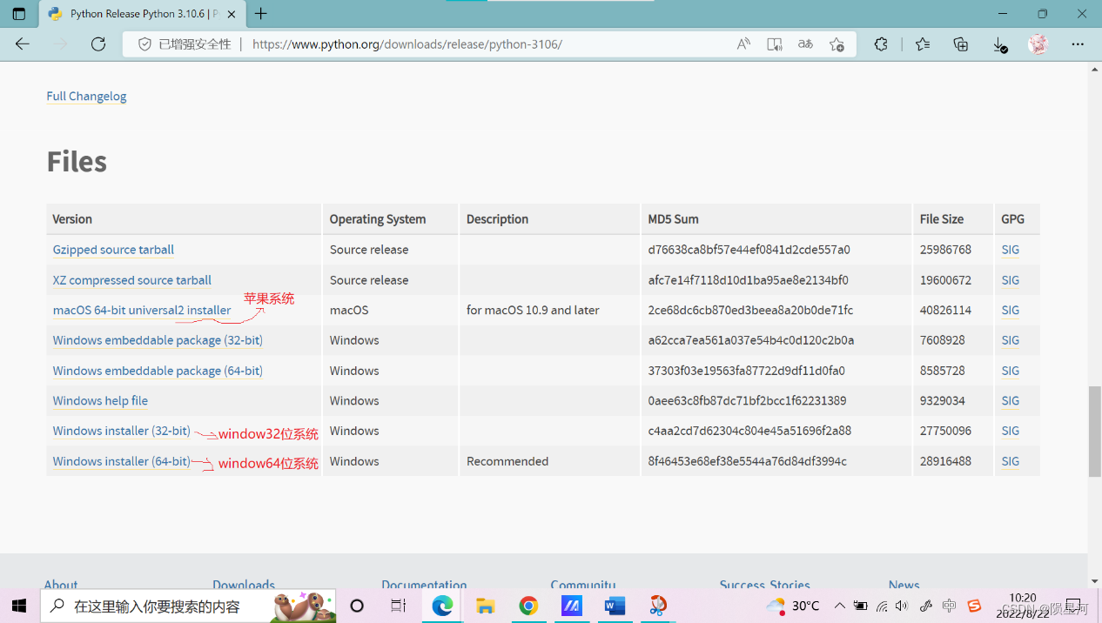
Task: Click MD5 sum 8f46453e68ef38e5544a76d84df3994c
Action: point(747,461)
